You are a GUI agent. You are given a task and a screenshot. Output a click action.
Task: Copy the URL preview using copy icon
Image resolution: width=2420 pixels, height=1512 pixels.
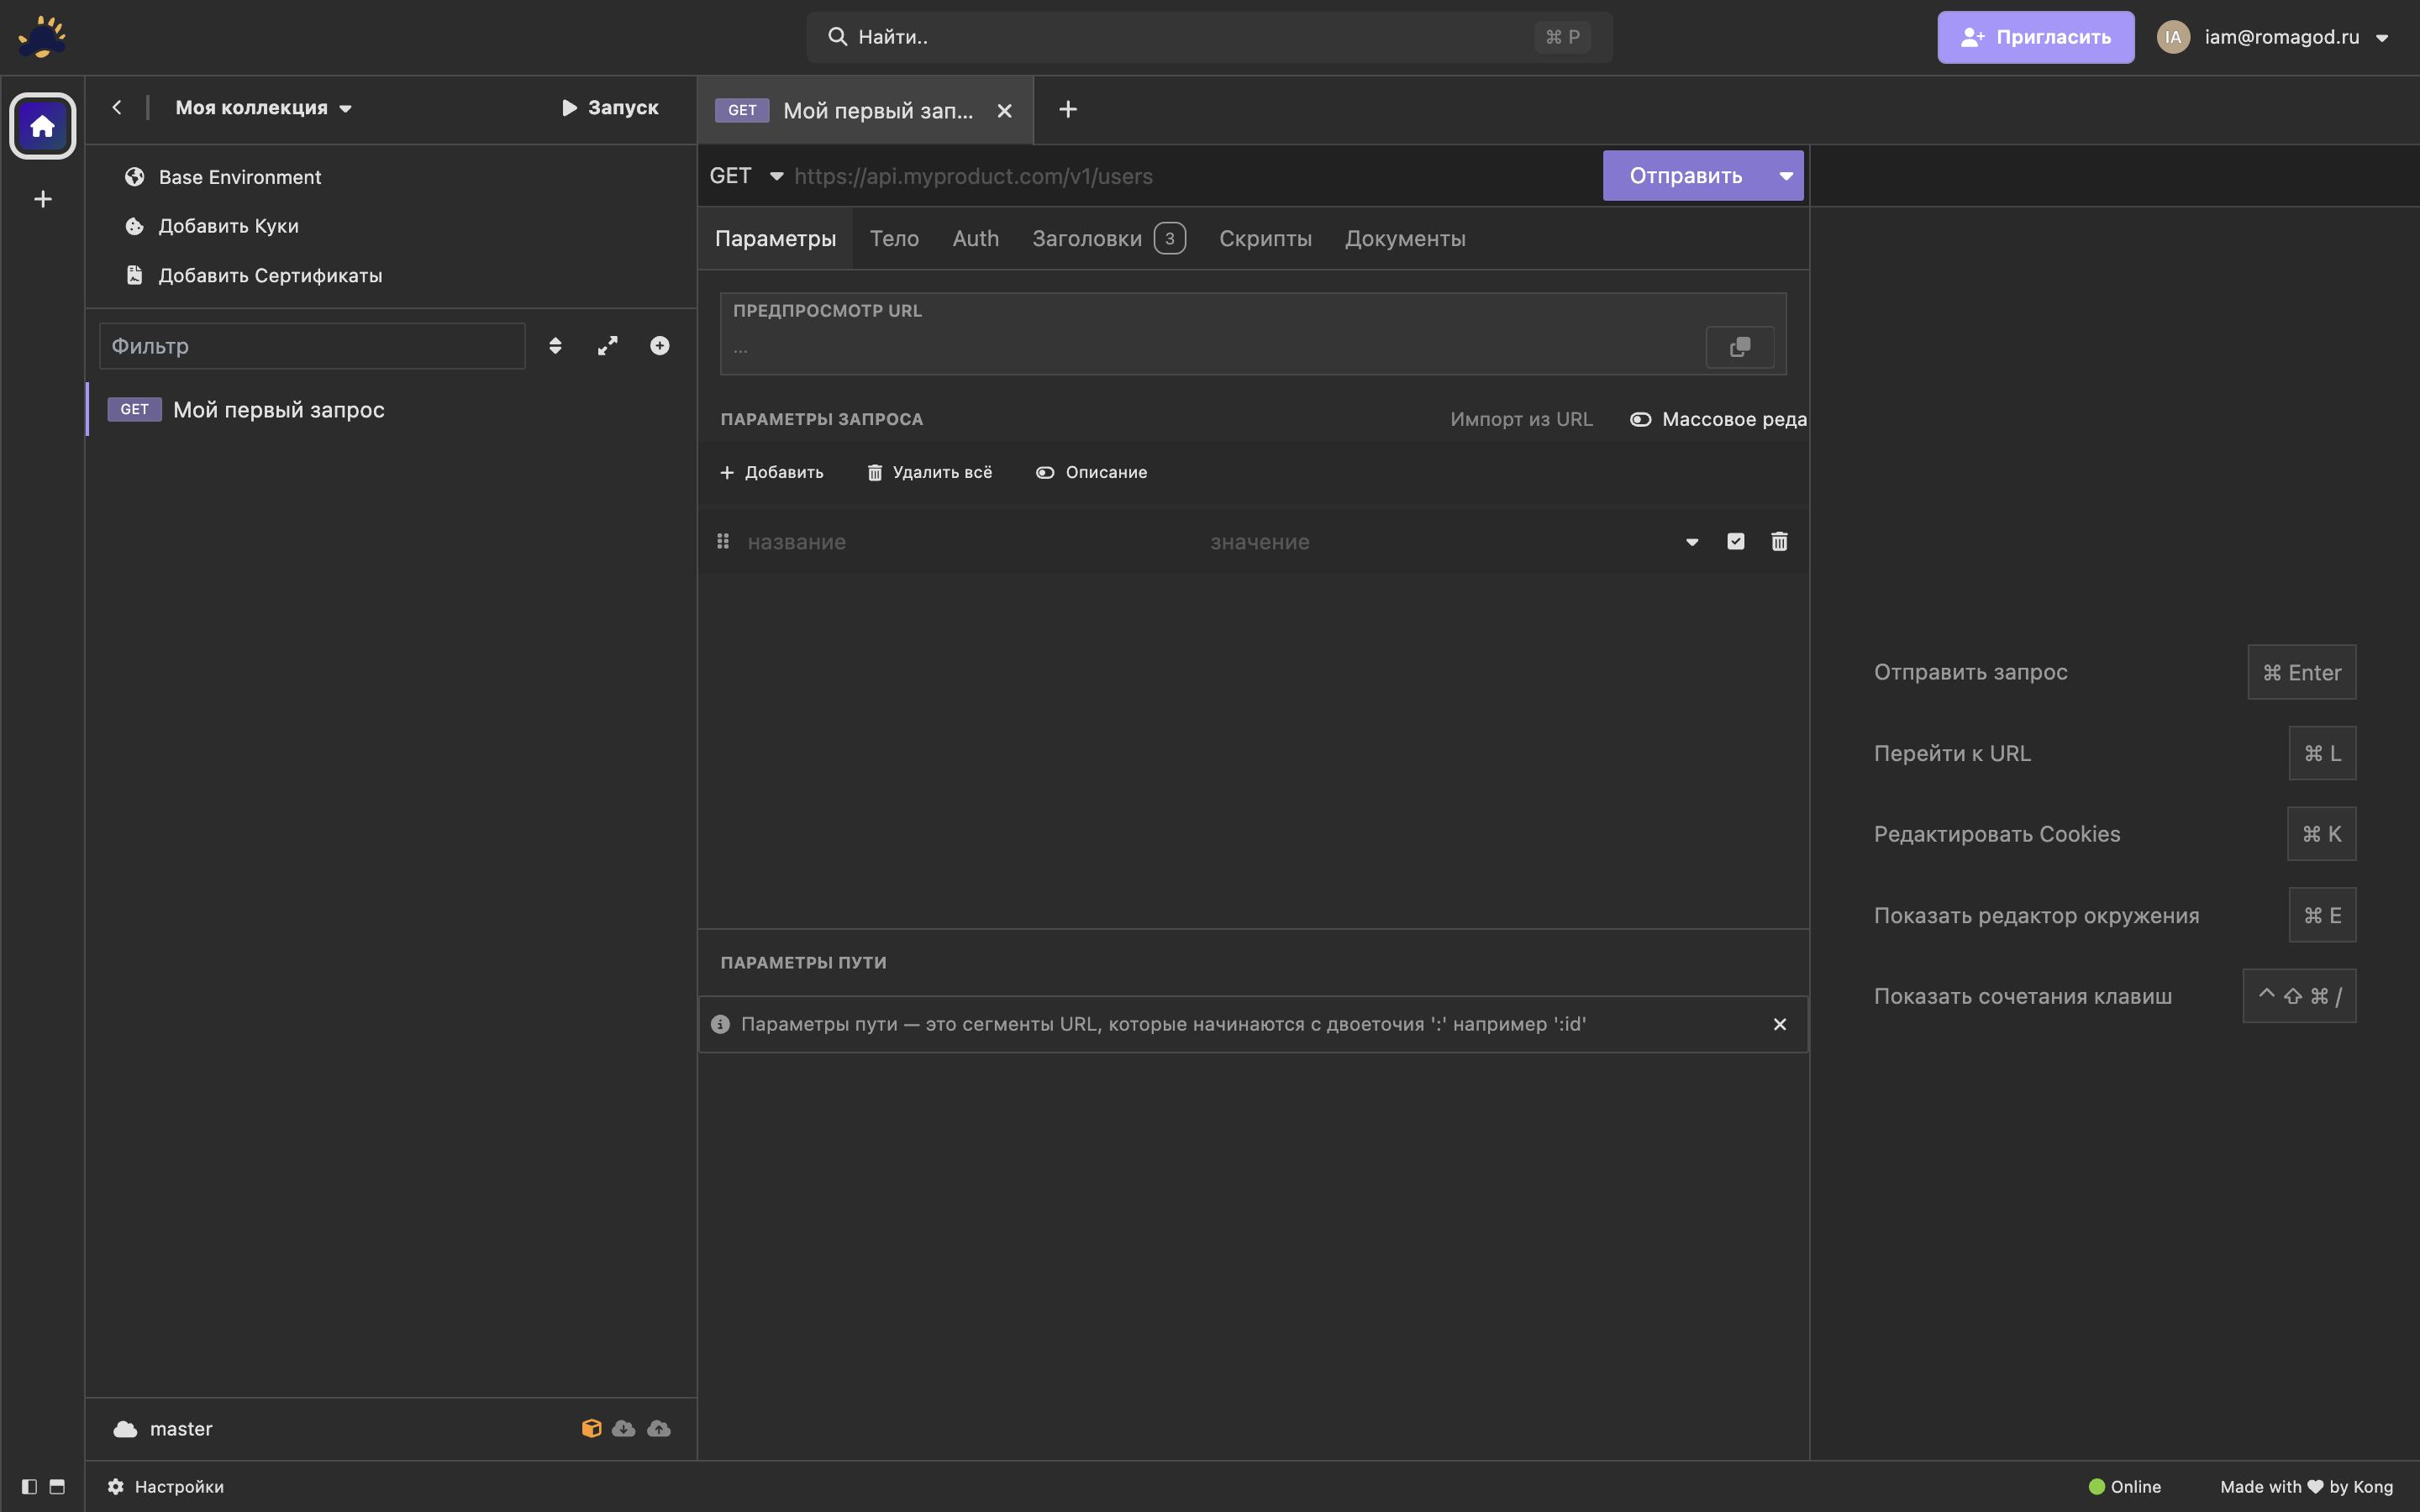tap(1739, 347)
